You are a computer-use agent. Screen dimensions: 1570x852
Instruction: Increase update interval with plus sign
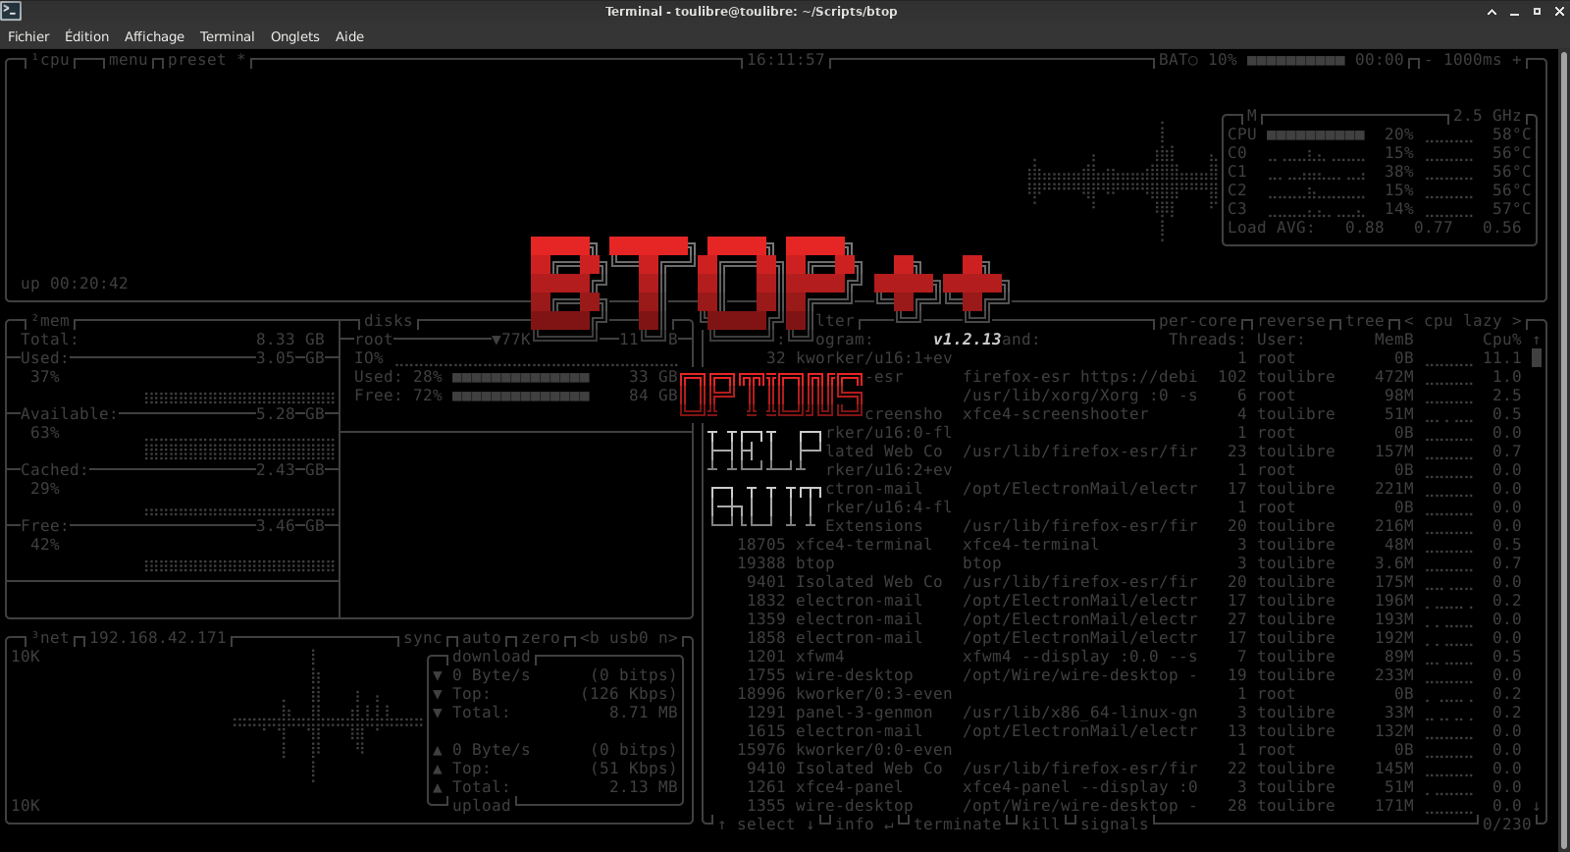[1516, 60]
